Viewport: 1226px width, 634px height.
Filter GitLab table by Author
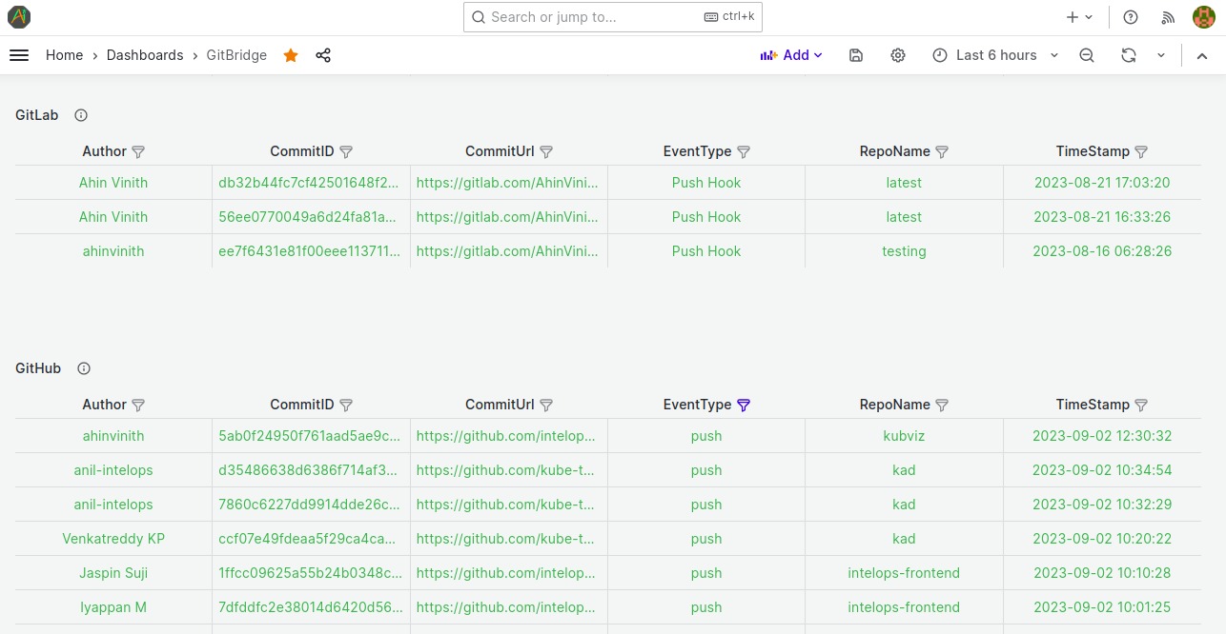[138, 151]
